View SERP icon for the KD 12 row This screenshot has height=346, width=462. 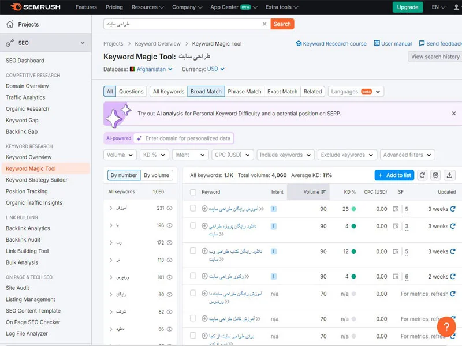pos(396,251)
